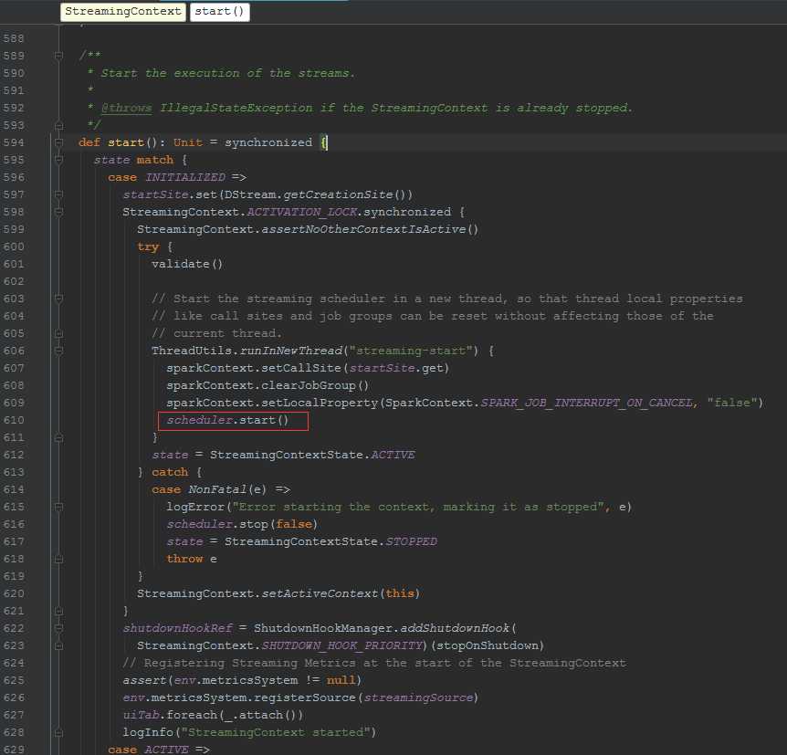Image resolution: width=787 pixels, height=755 pixels.
Task: Click 'stopOnShutdown' on line 623
Action: [488, 645]
